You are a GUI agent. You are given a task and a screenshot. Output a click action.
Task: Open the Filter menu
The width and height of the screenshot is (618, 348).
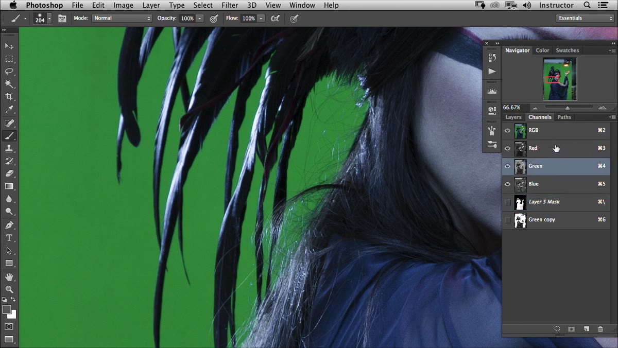[230, 5]
